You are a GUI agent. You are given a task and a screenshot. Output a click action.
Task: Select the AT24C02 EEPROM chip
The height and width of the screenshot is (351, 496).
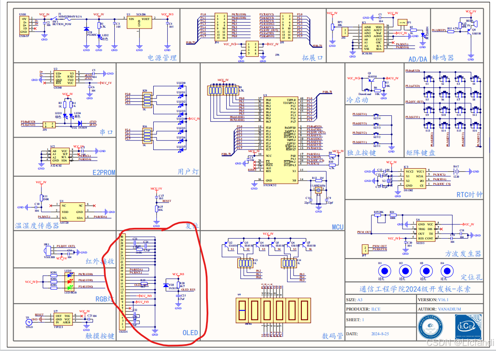tap(60, 155)
